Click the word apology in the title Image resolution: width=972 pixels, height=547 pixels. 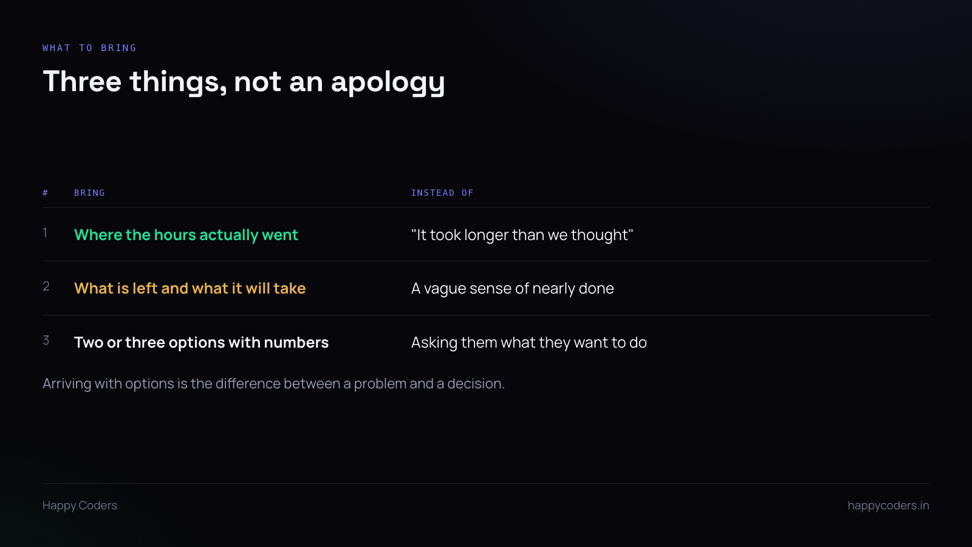tap(388, 83)
